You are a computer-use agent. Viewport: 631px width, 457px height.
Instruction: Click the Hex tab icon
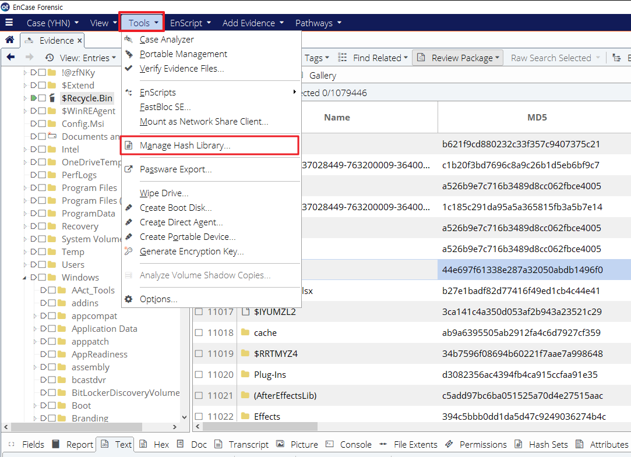(x=143, y=444)
